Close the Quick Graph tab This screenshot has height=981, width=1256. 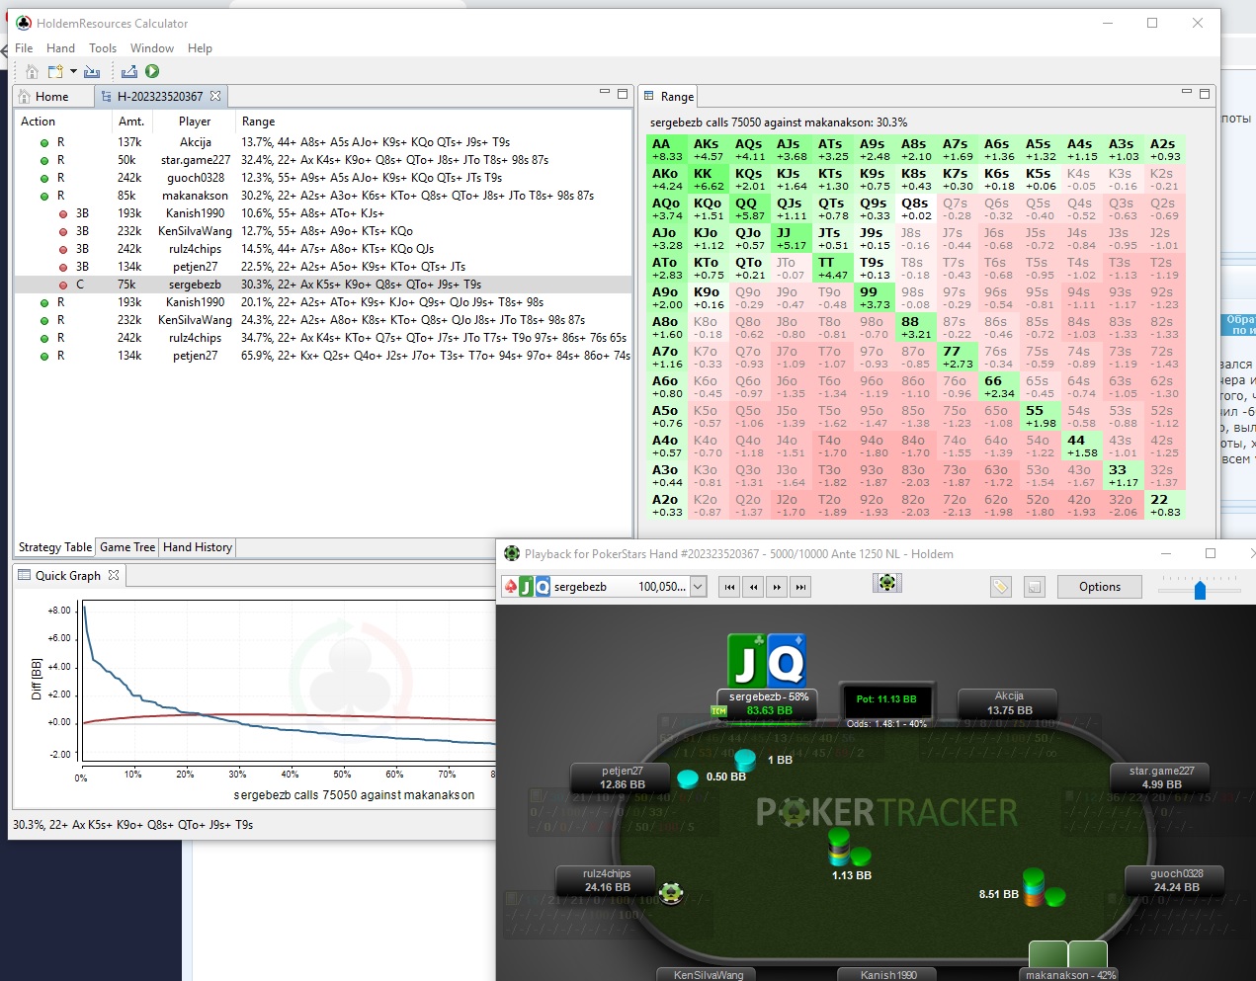(x=114, y=575)
